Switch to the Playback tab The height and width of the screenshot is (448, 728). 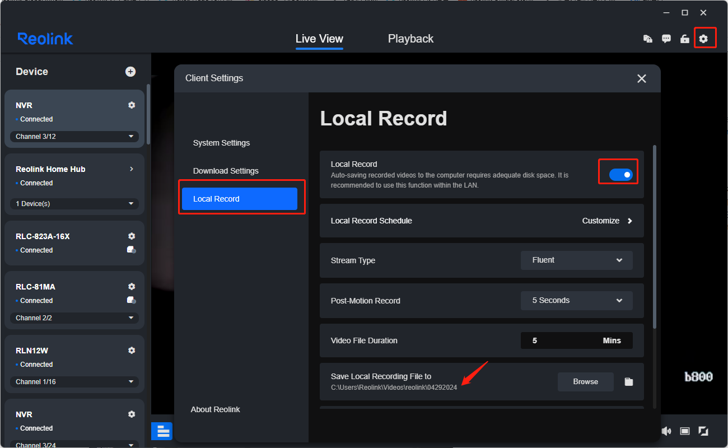410,39
